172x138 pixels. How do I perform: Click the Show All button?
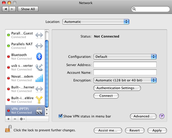click(x=28, y=9)
